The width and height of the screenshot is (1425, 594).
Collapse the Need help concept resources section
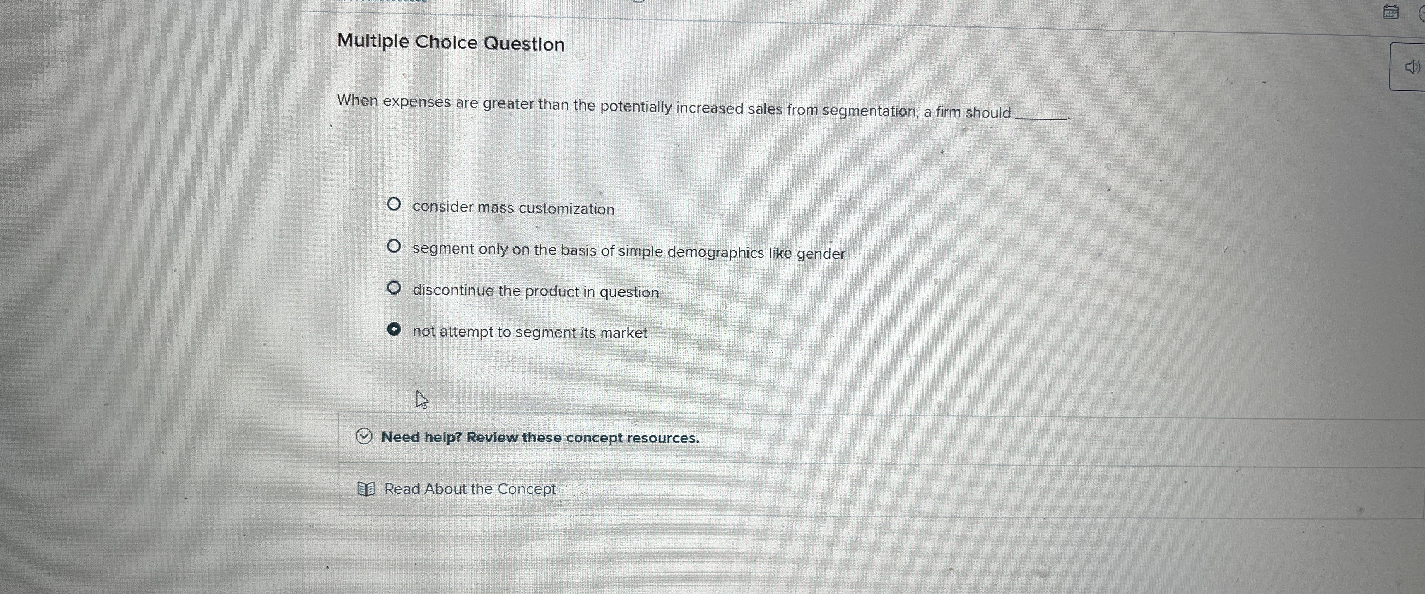(364, 436)
